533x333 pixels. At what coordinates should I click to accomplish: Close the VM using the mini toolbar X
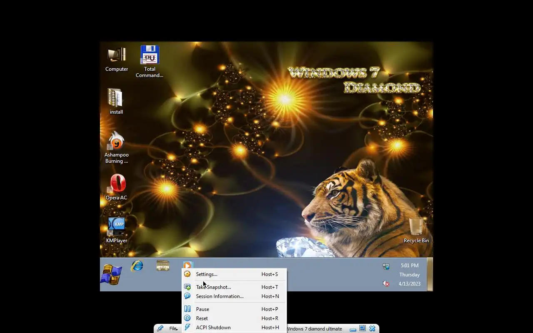[x=372, y=328]
